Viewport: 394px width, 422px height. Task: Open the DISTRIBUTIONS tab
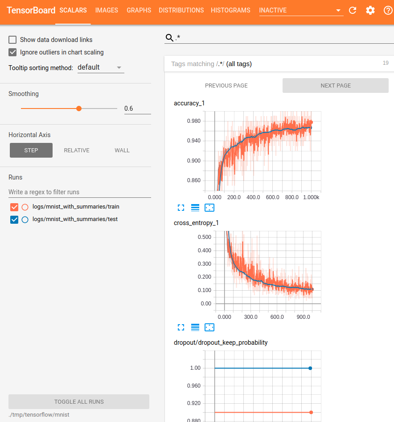(x=181, y=10)
